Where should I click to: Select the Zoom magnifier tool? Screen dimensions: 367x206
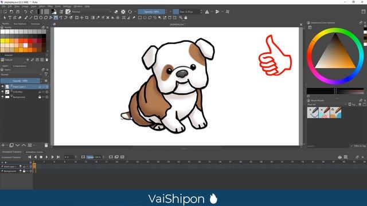[181, 18]
